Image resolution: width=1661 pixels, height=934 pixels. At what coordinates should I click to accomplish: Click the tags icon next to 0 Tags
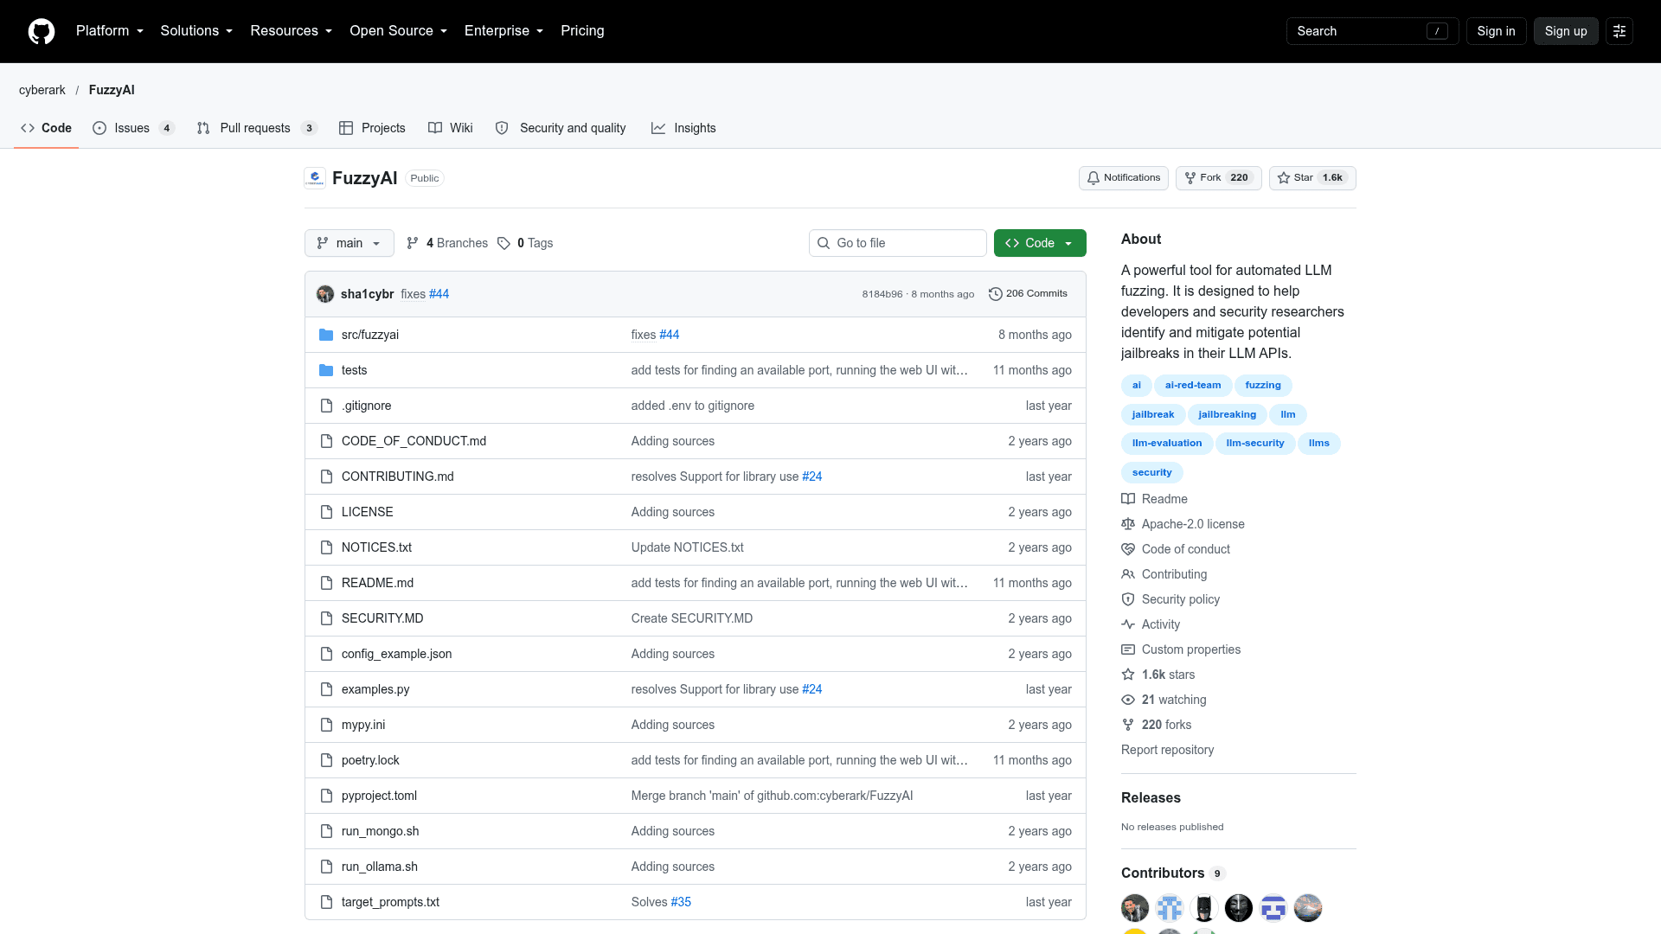point(504,243)
